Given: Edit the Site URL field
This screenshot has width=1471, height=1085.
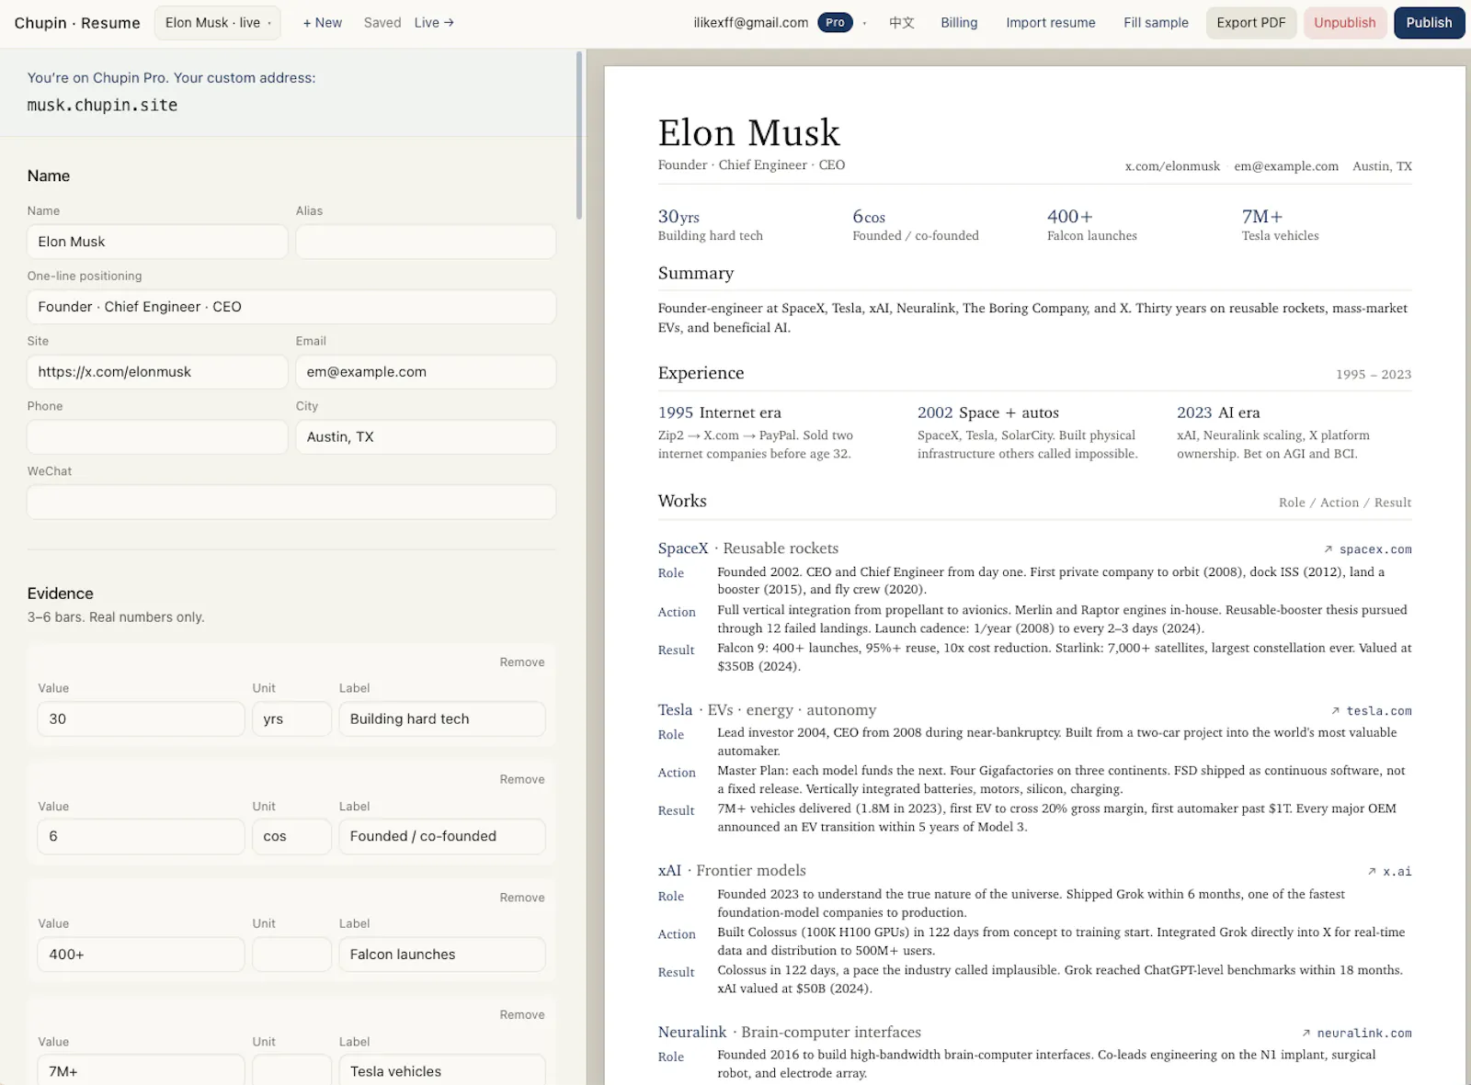Looking at the screenshot, I should point(157,372).
